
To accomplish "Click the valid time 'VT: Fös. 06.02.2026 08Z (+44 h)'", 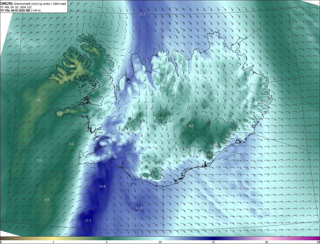I will [20, 10].
